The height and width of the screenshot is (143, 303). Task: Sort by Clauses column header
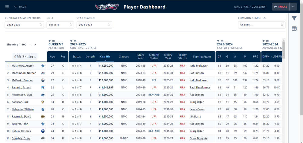click(124, 57)
